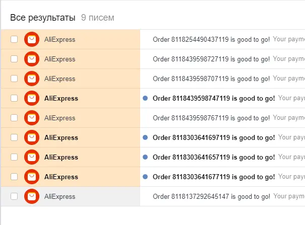This screenshot has width=305, height=225.
Task: Tick checkbox for order 8118303641677119 email
Action: click(x=14, y=177)
